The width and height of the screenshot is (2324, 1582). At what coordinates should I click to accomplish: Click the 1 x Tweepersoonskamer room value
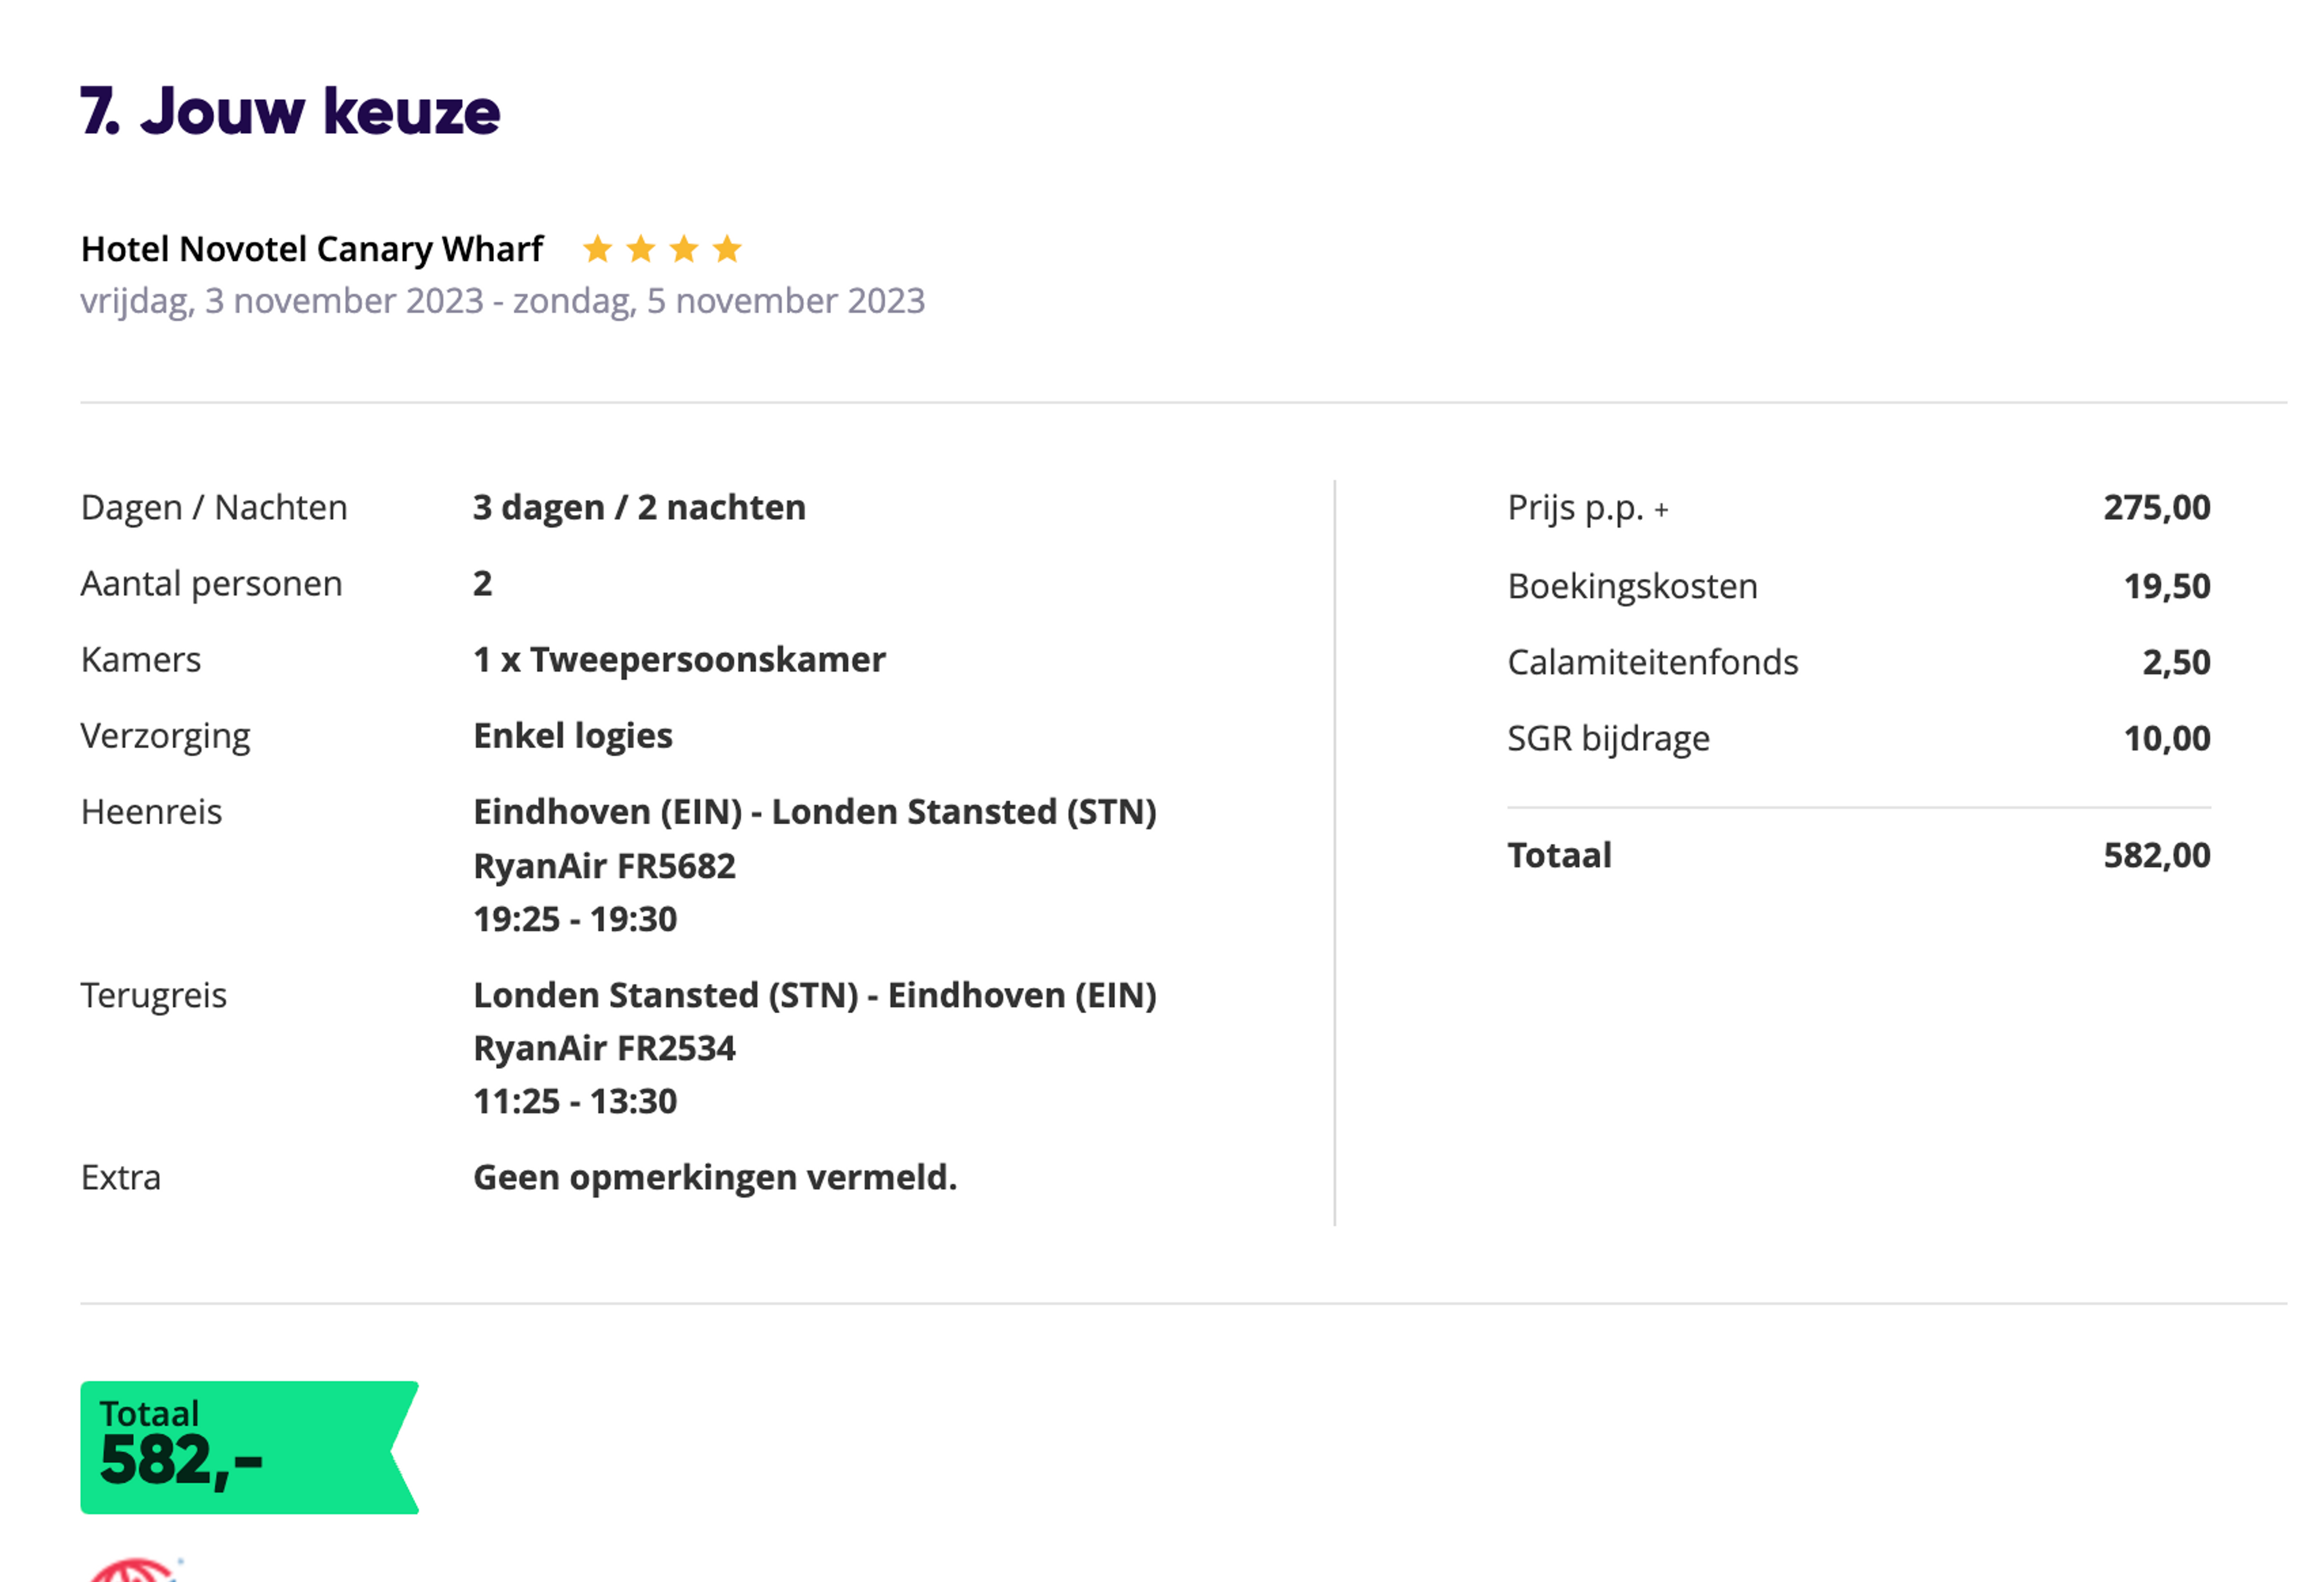[x=679, y=660]
